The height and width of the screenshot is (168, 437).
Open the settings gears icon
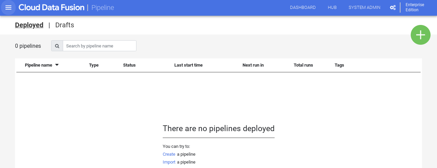pos(393,8)
